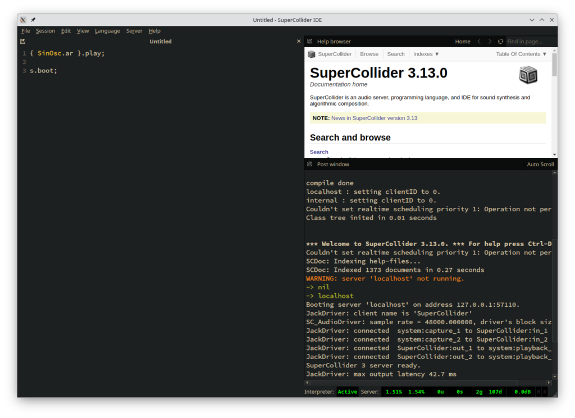Click the Post window scroll left arrow

point(307,383)
